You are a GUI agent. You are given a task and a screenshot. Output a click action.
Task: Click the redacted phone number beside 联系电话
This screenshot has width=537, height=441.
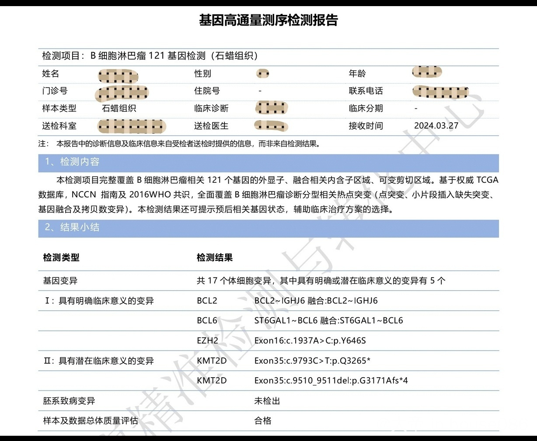pos(440,92)
